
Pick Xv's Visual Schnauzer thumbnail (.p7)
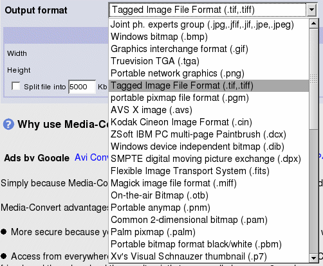[208, 256]
